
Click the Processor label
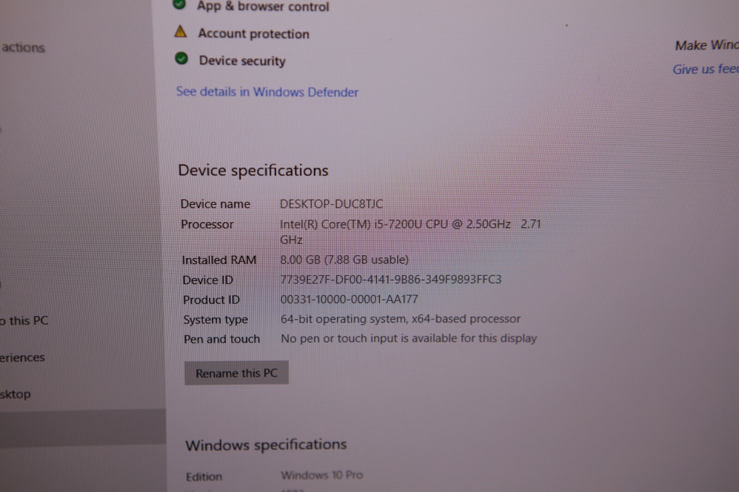point(207,224)
